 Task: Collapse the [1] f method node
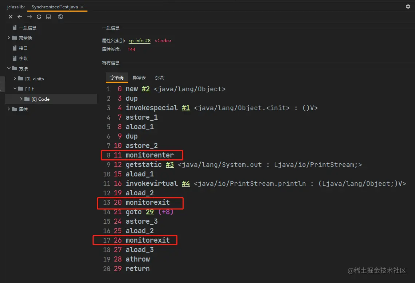coord(15,89)
